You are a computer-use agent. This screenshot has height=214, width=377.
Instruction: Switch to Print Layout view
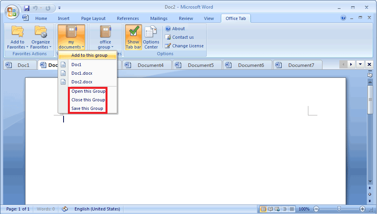(x=263, y=209)
